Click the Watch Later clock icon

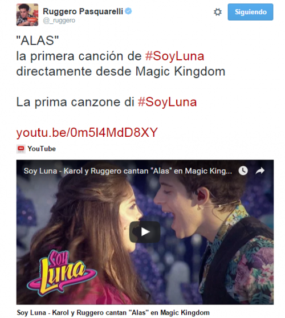243,170
